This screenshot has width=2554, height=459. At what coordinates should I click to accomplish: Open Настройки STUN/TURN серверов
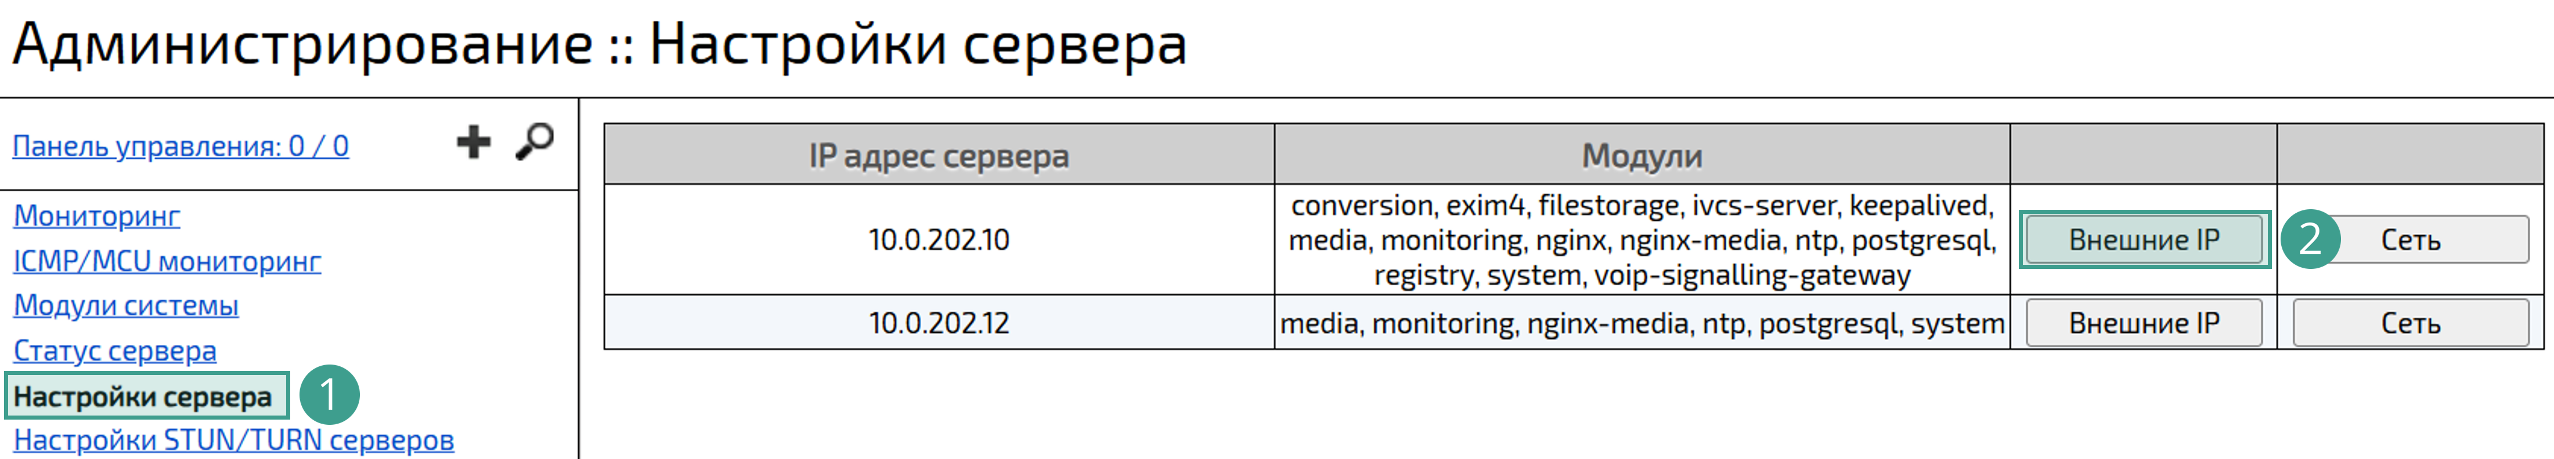click(234, 440)
